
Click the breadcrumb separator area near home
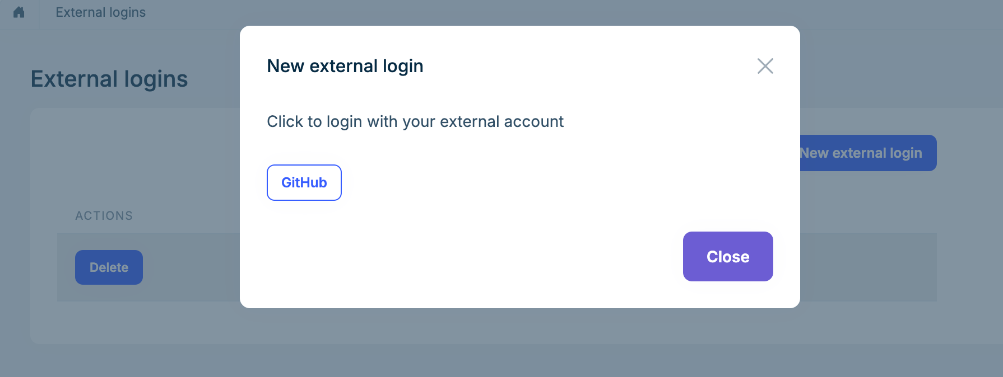pyautogui.click(x=40, y=12)
